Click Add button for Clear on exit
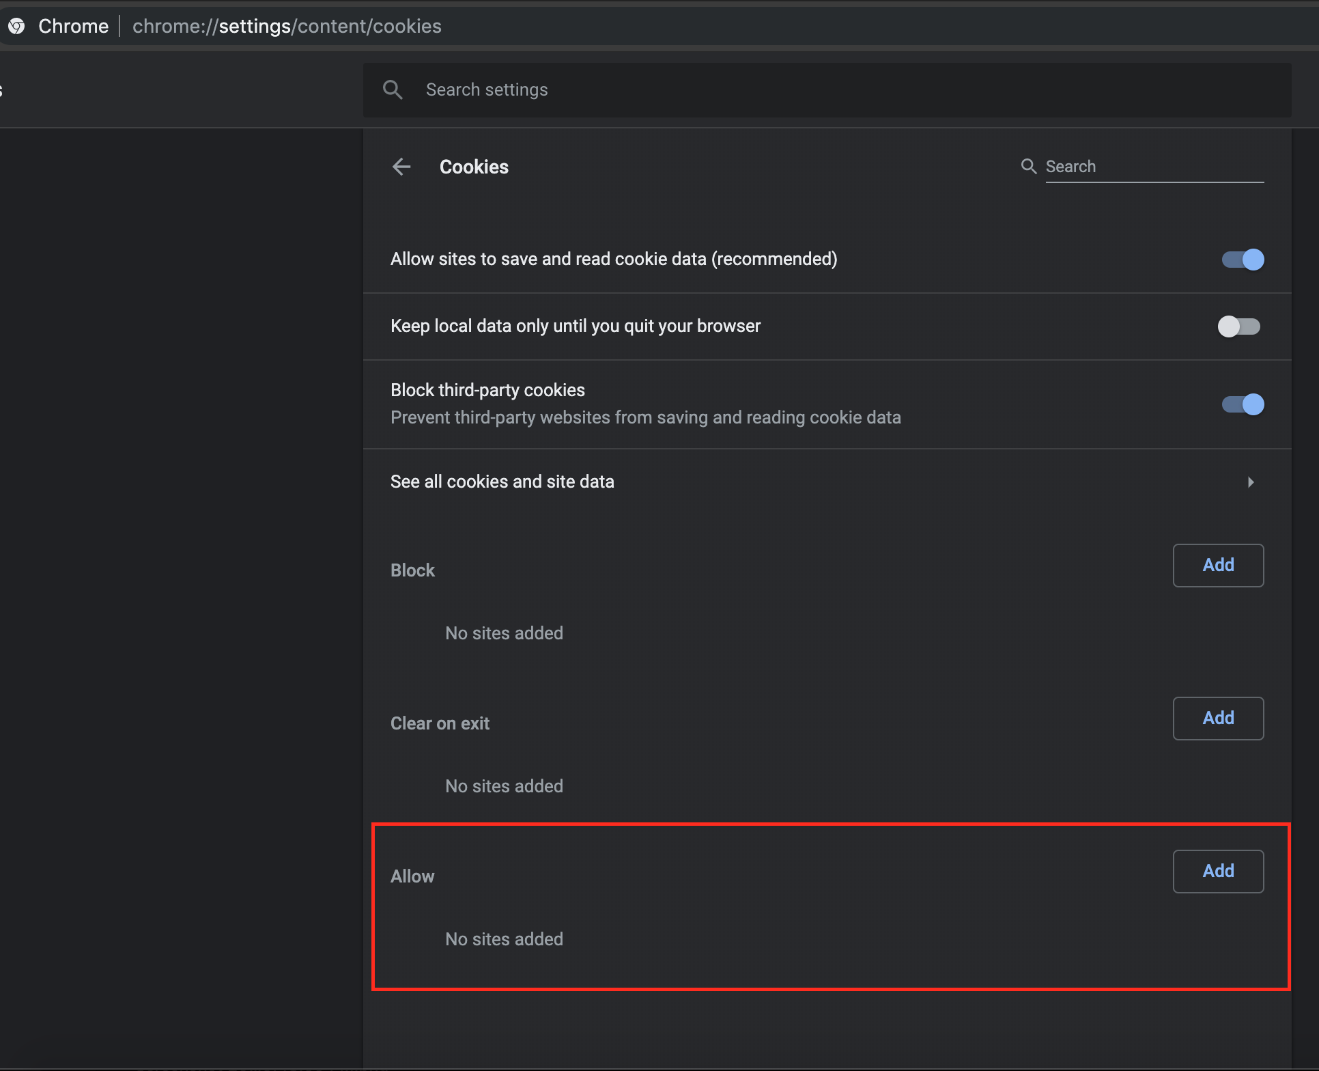1319x1071 pixels. coord(1217,719)
